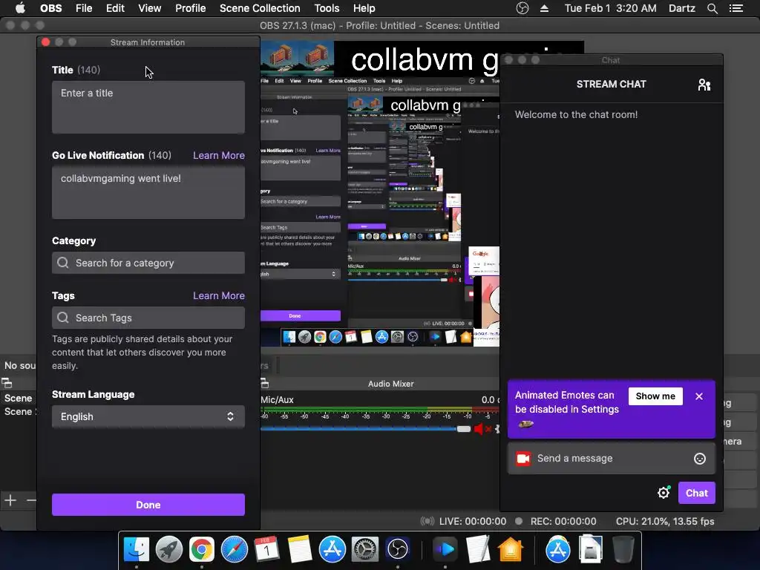Open the emote picker in chat
This screenshot has width=760, height=570.
tap(699, 459)
